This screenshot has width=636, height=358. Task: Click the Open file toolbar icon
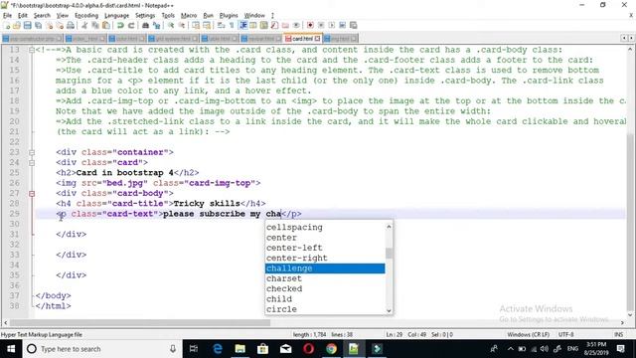pyautogui.click(x=17, y=26)
